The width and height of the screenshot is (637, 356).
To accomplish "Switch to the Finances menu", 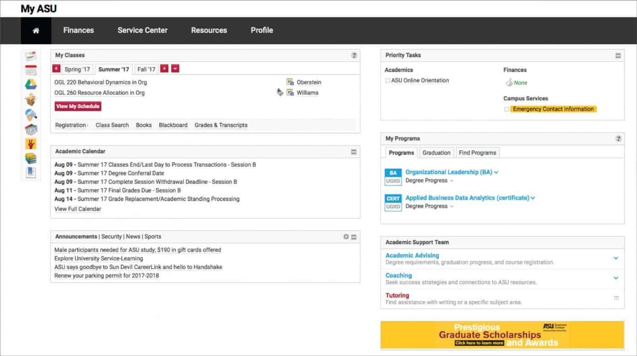I will tap(78, 30).
